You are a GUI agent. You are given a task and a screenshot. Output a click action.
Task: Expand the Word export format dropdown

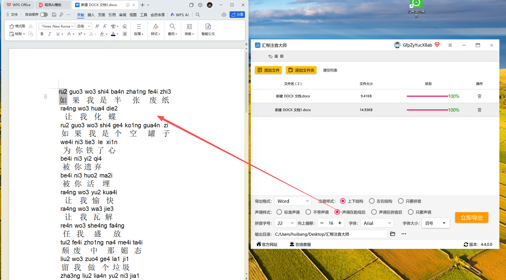(x=293, y=201)
